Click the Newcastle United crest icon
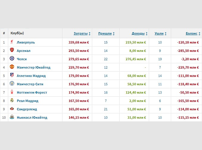 tap(12, 118)
